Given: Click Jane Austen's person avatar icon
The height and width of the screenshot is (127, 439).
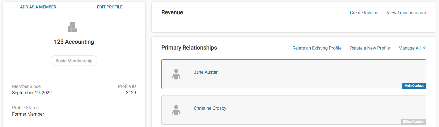Looking at the screenshot, I should point(176,74).
